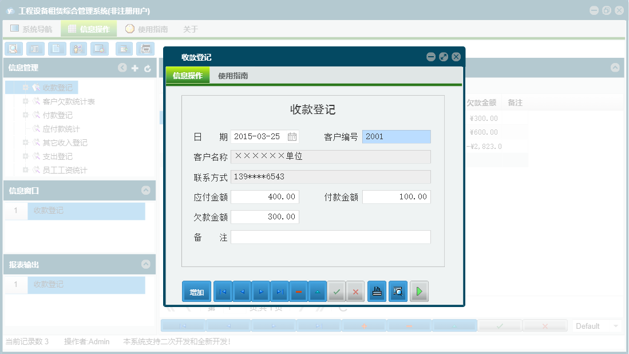The image size is (629, 354).
Task: Select the user management icon in the toolbar
Action: 77,49
